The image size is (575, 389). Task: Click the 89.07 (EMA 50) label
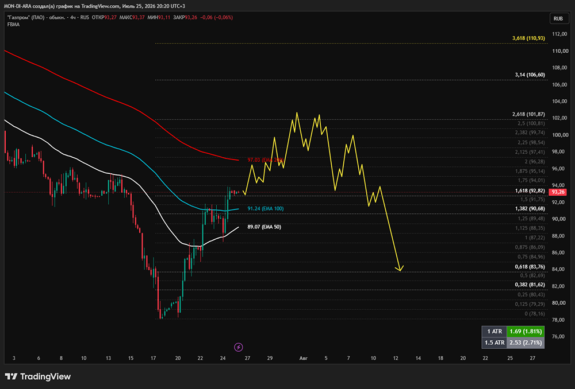pyautogui.click(x=264, y=227)
